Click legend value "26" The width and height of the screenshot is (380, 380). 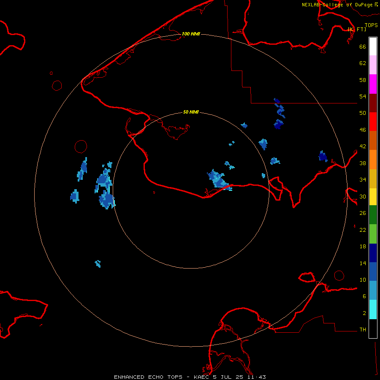363,213
